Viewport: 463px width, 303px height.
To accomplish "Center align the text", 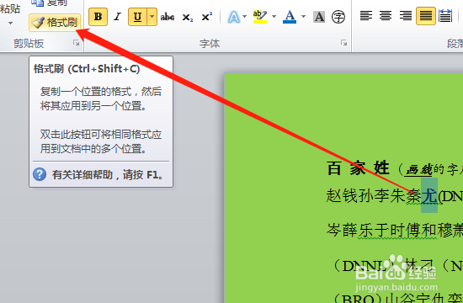I will (x=386, y=16).
